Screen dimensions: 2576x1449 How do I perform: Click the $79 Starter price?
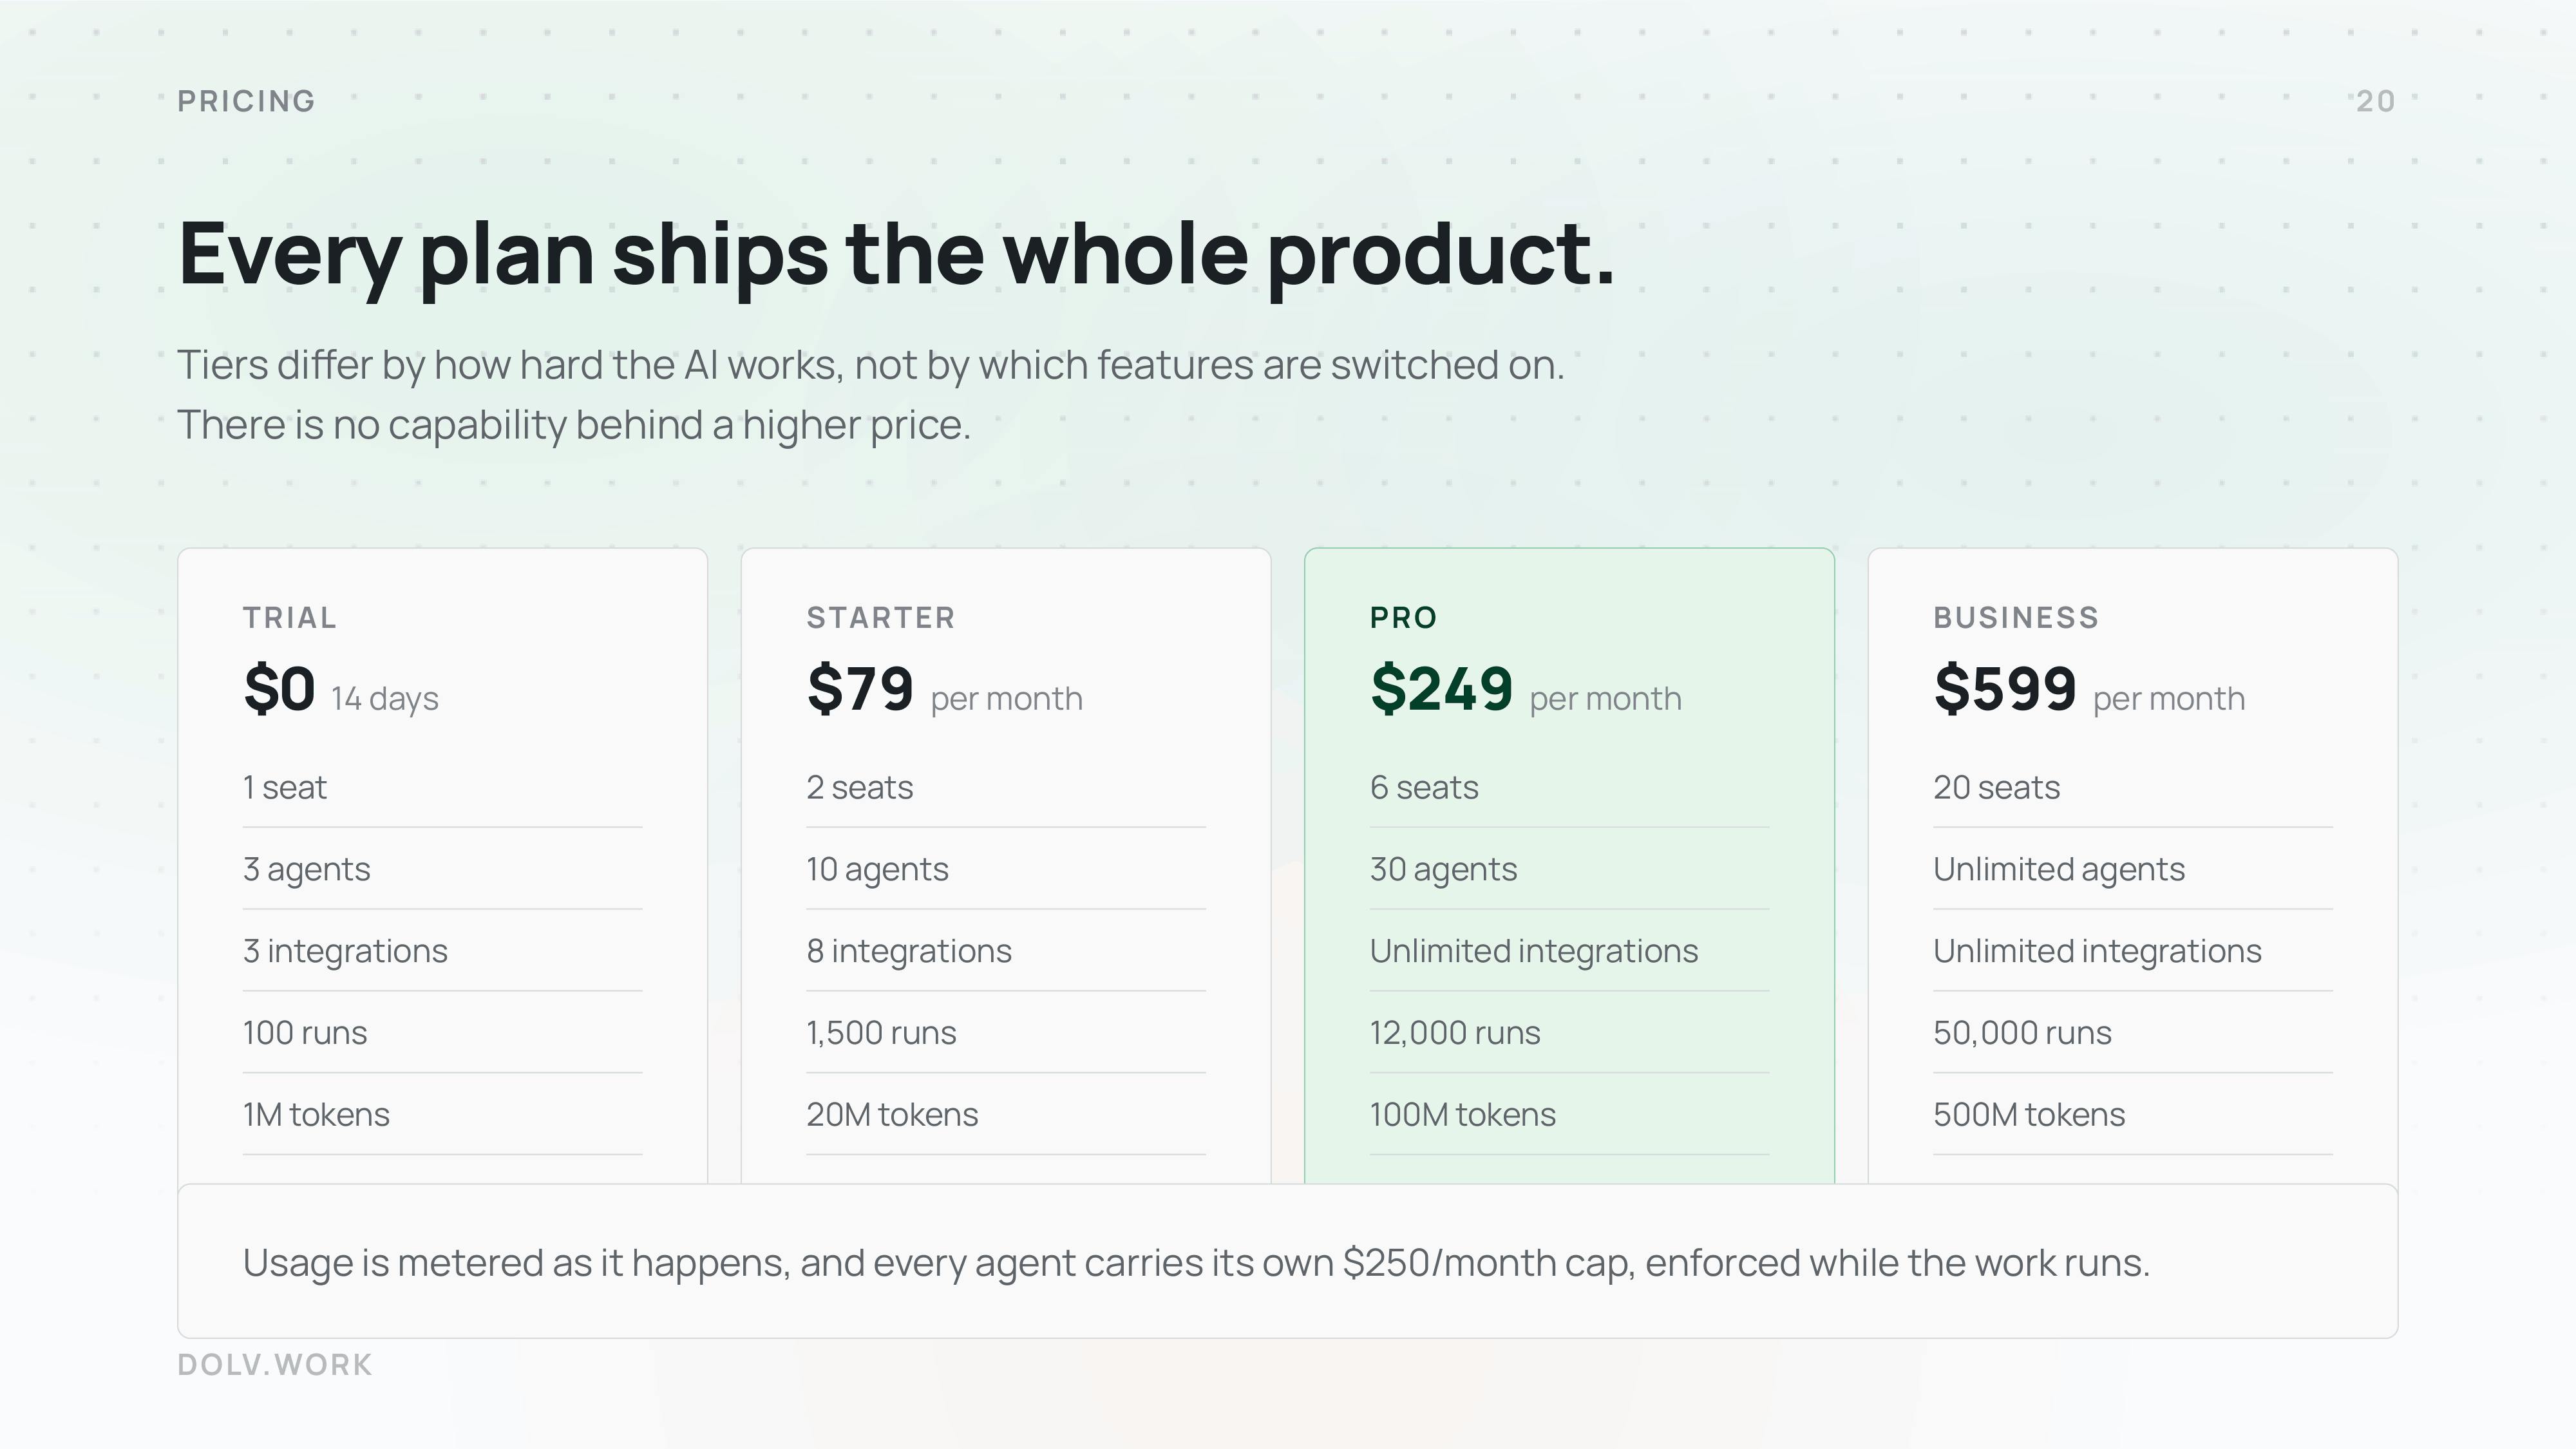(860, 689)
